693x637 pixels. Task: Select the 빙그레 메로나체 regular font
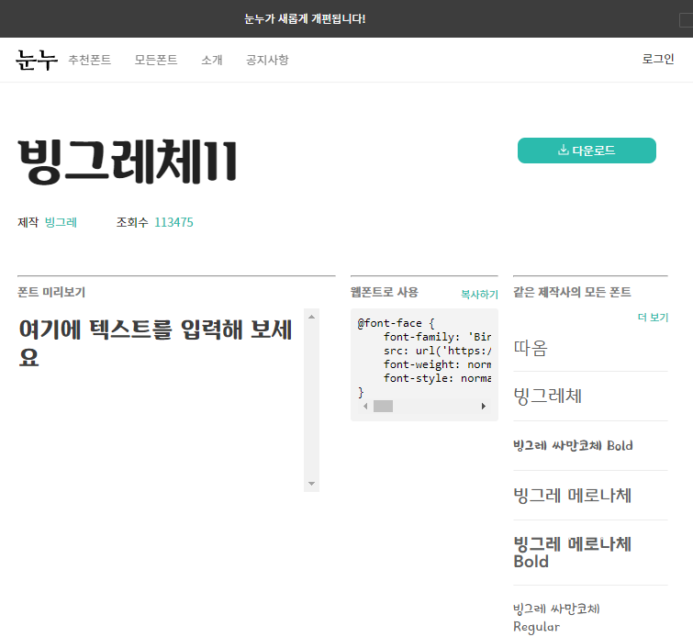click(573, 495)
